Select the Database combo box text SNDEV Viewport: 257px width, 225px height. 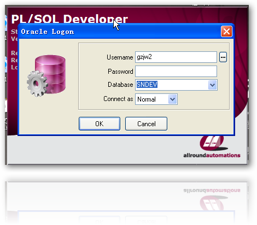coord(147,85)
